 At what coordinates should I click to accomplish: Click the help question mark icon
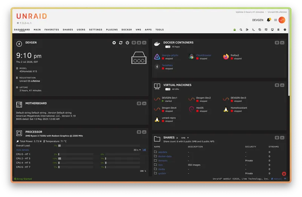coord(285,30)
